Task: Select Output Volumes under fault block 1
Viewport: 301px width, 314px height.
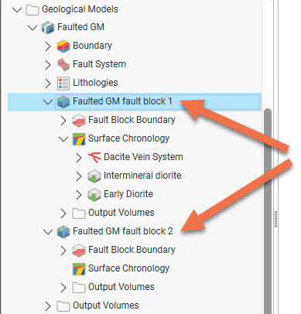Action: tap(121, 213)
